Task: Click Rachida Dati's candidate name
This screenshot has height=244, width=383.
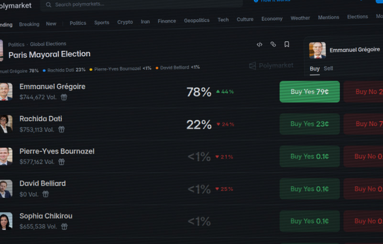Action: (x=41, y=119)
